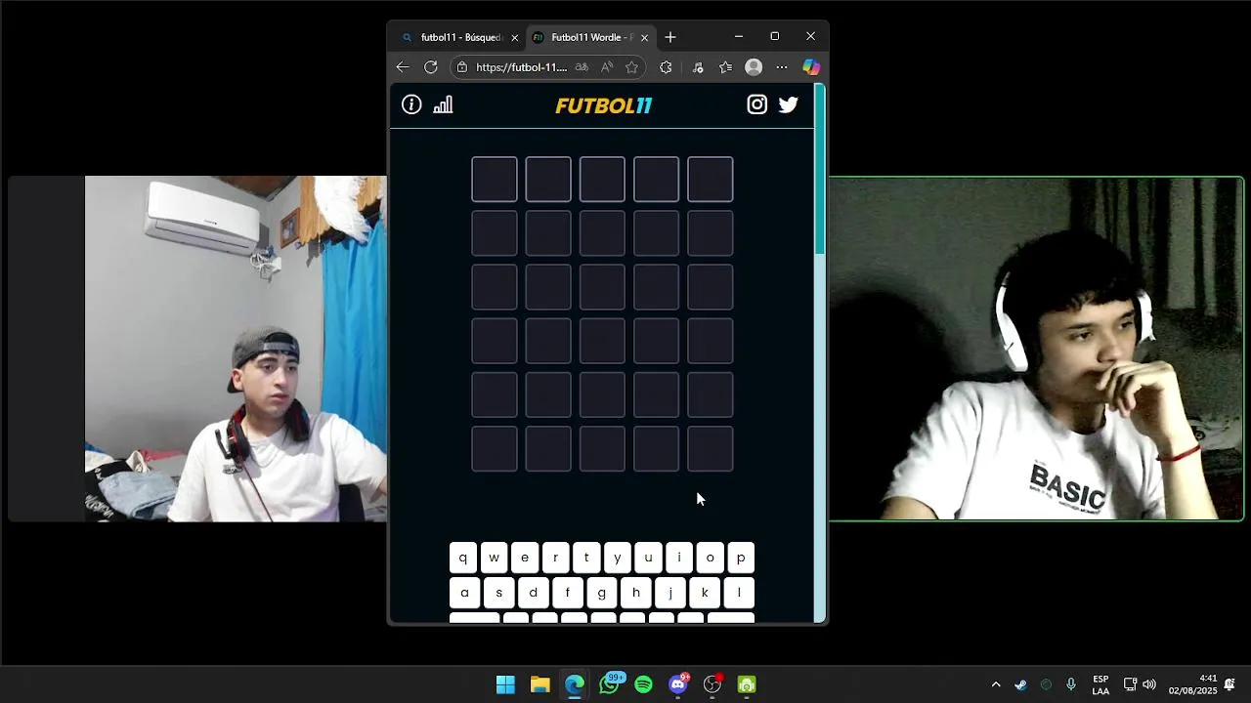Viewport: 1251px width, 703px height.
Task: Click the translate page icon
Action: [582, 67]
